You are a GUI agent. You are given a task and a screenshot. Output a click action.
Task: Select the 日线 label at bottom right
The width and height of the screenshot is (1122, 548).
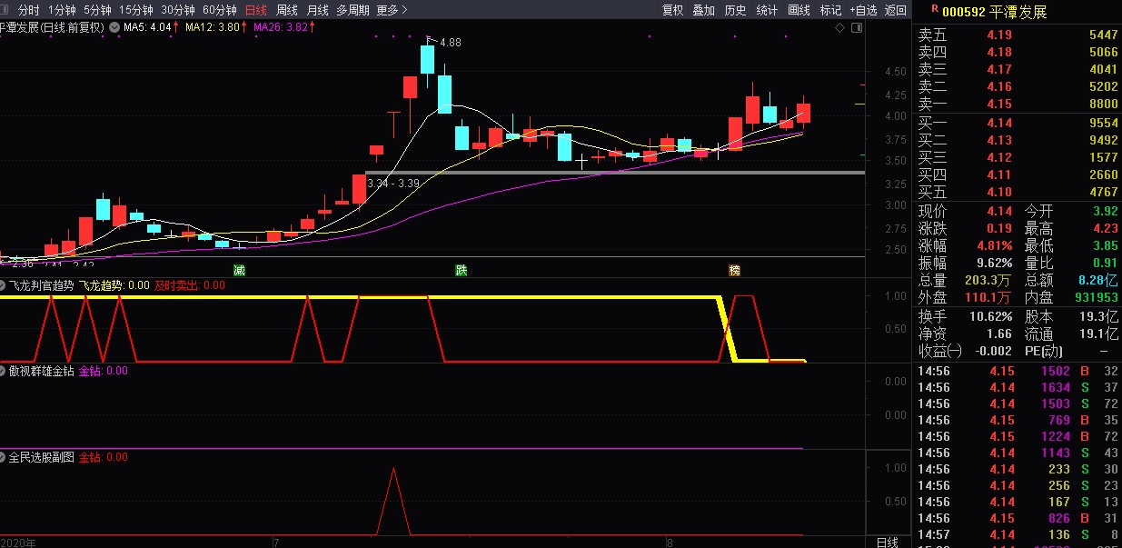887,543
